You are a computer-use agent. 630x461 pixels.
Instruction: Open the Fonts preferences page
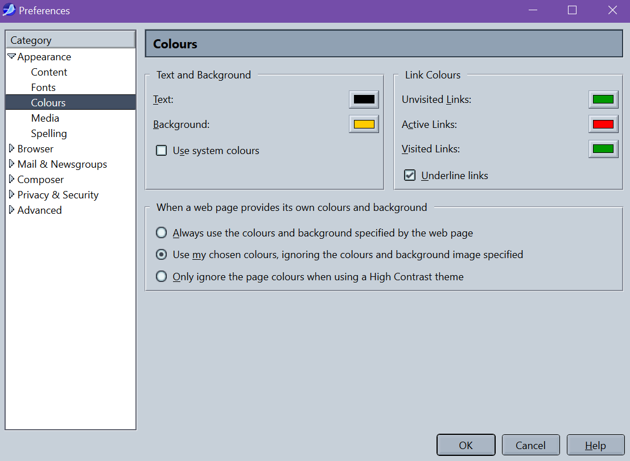(43, 88)
